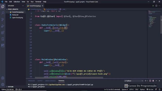Viewport: 162px width, 91px height.
Task: Click the self.setWindowTitle code line
Action: (x=74, y=71)
